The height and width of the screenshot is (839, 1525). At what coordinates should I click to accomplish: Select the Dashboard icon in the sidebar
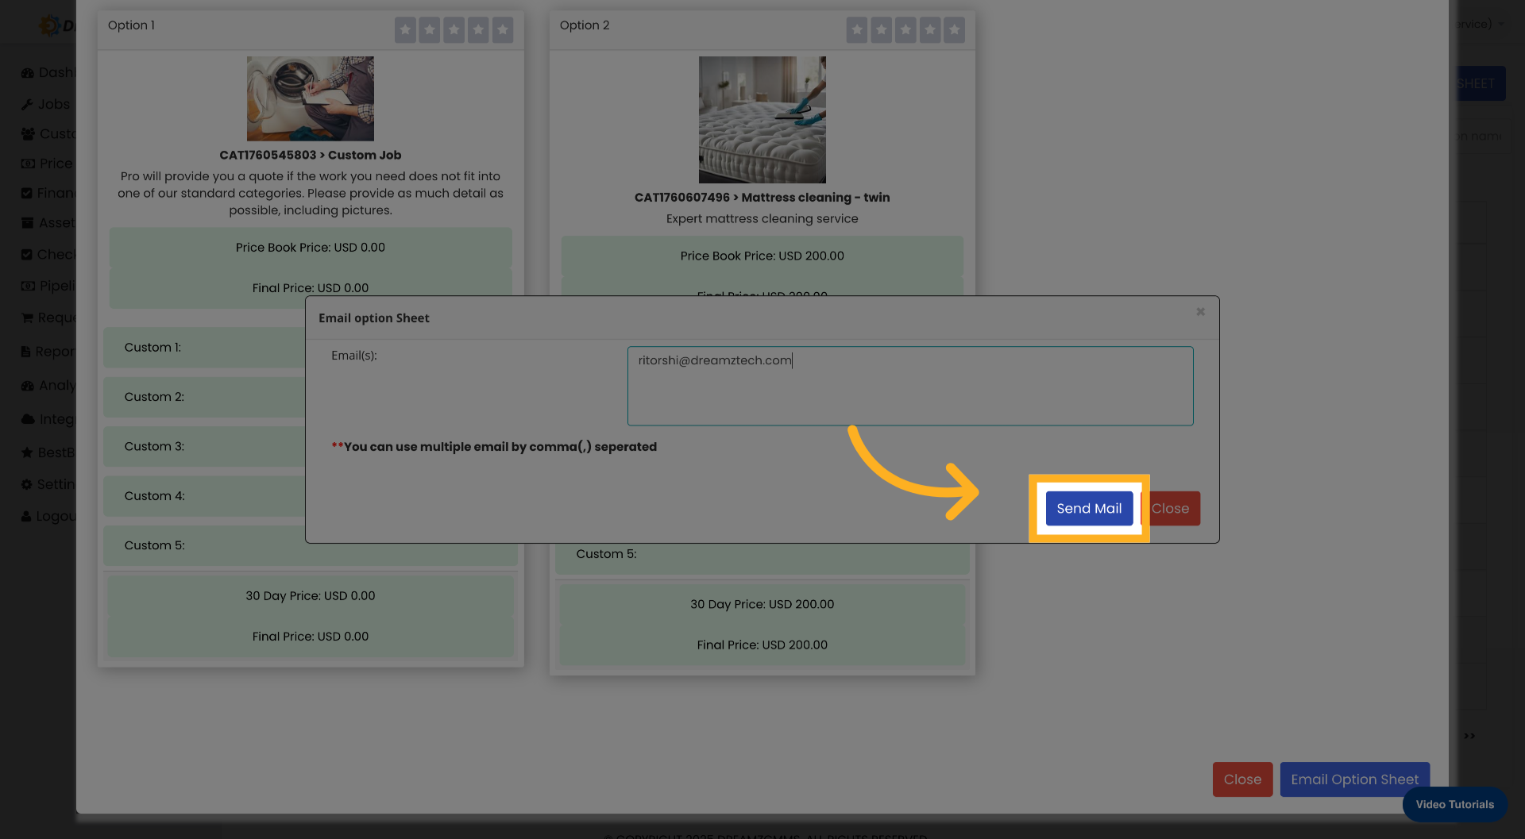click(x=28, y=72)
